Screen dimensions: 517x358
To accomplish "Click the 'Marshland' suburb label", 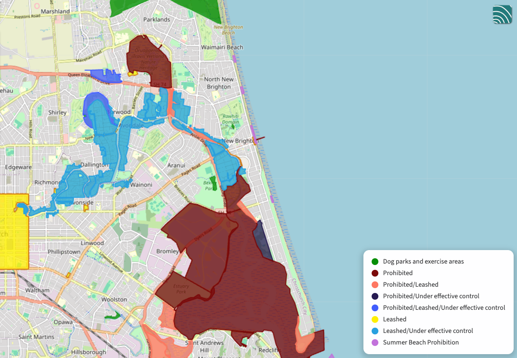I will 55,11.
